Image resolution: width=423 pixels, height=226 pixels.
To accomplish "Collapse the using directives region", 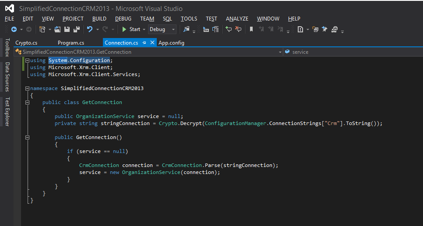I will pyautogui.click(x=27, y=60).
